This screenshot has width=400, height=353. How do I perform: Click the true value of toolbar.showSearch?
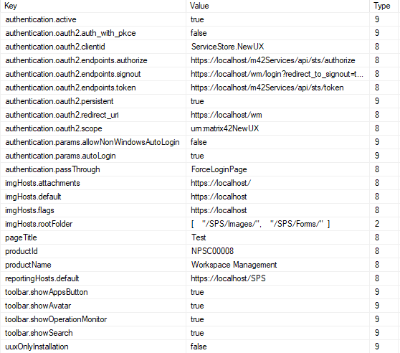pos(197,333)
